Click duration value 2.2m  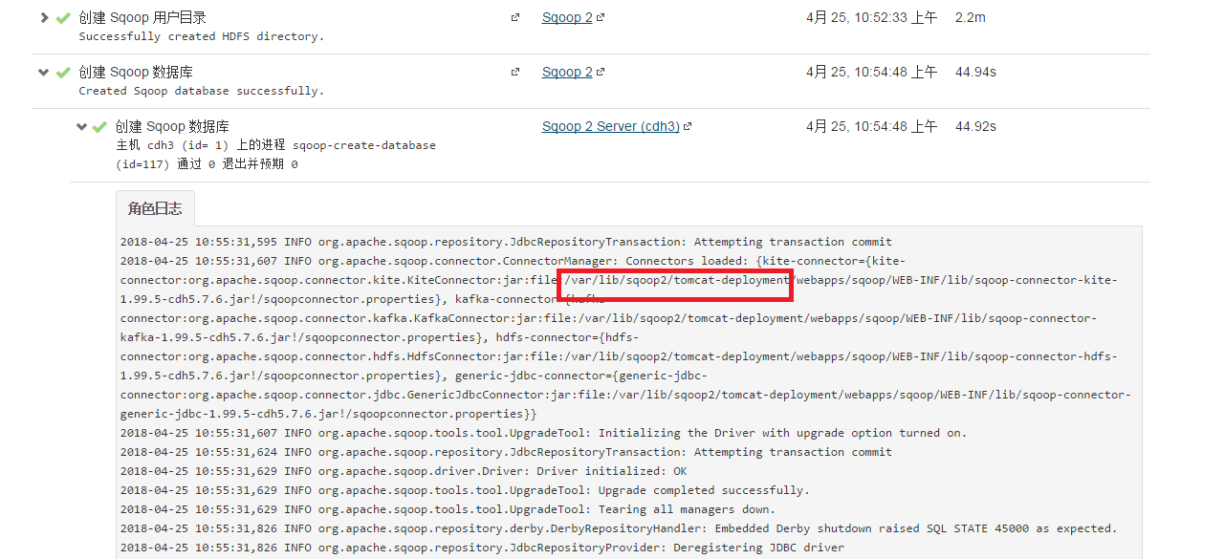971,17
